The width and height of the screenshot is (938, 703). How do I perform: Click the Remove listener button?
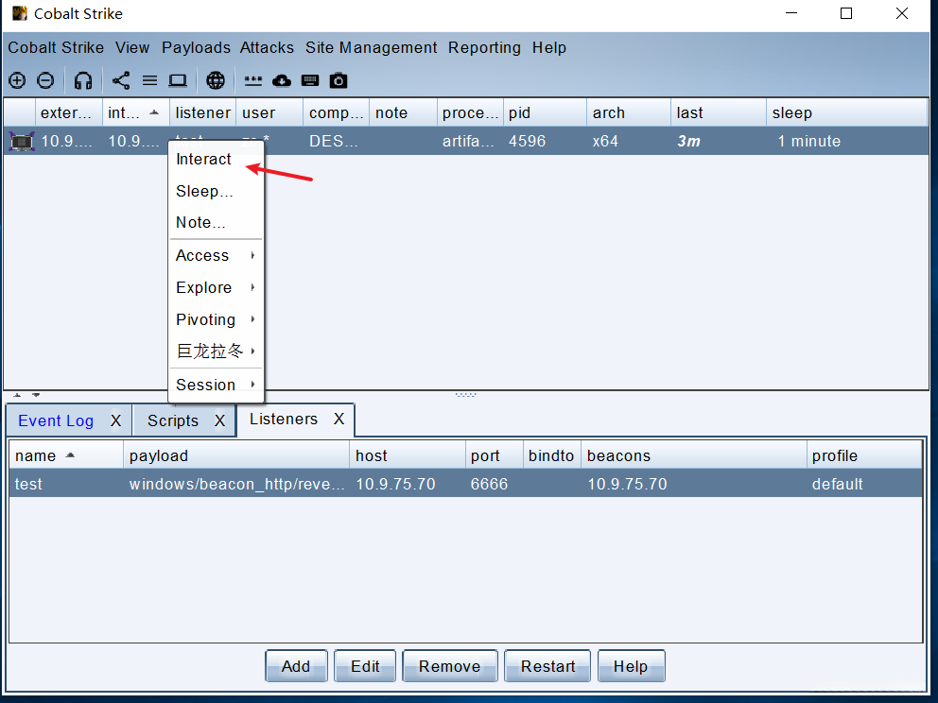coord(450,666)
